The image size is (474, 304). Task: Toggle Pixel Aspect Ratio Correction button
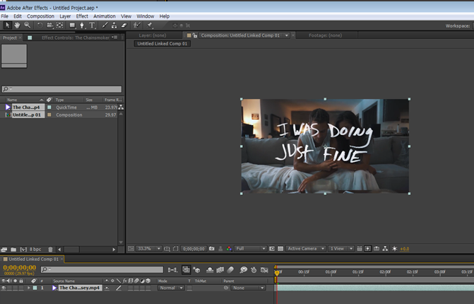[359, 249]
